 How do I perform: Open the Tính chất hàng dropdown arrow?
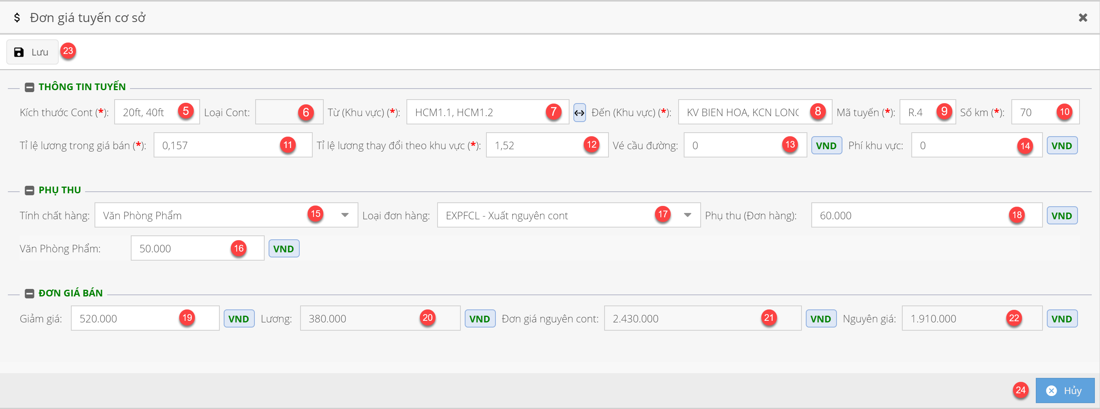pos(345,215)
